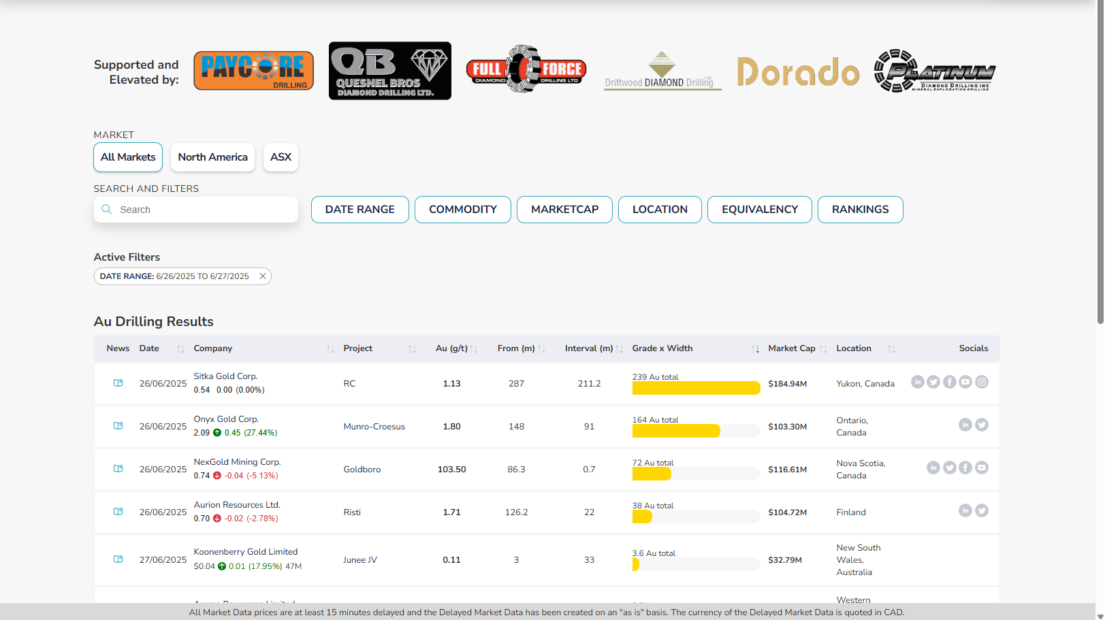Sort table by From (m) arrows
Screen dimensions: 1105x620
click(542, 349)
